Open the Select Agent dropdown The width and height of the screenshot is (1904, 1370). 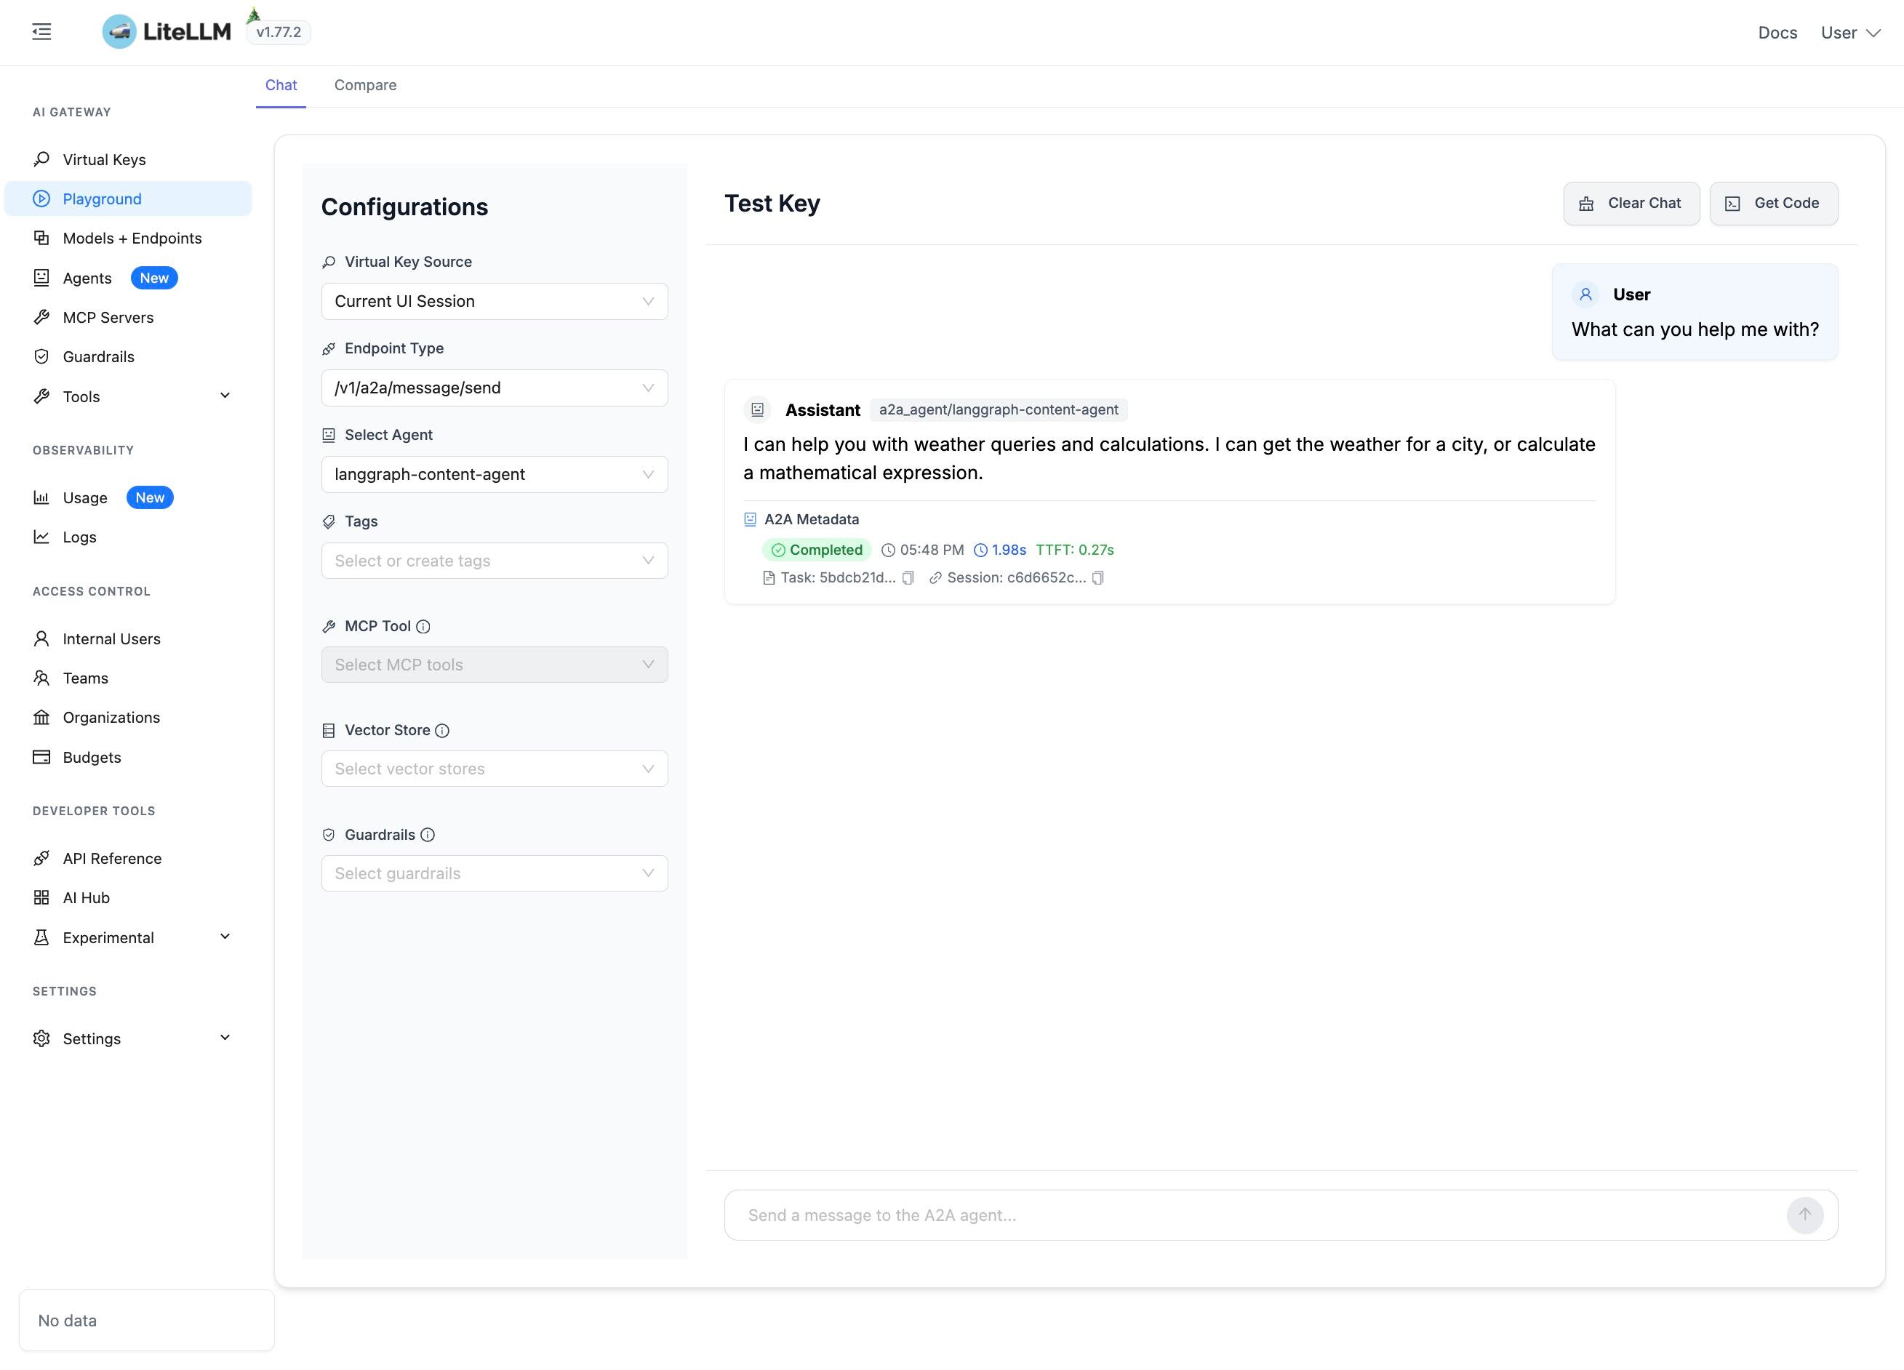494,474
